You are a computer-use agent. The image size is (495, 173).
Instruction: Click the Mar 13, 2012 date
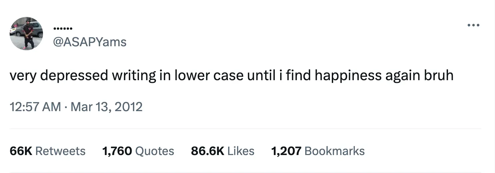pyautogui.click(x=107, y=107)
